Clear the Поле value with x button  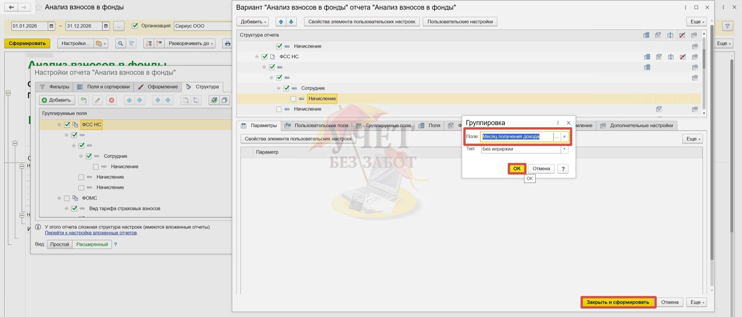click(x=564, y=137)
